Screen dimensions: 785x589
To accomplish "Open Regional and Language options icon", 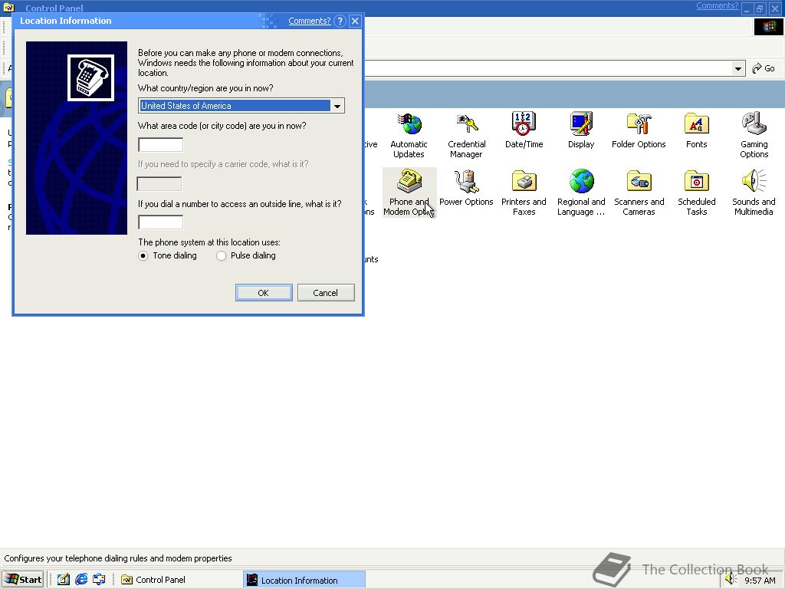I will pos(581,192).
